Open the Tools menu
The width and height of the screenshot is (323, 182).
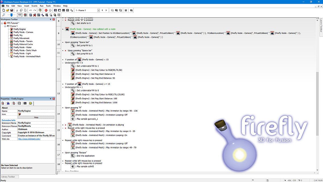click(48, 6)
